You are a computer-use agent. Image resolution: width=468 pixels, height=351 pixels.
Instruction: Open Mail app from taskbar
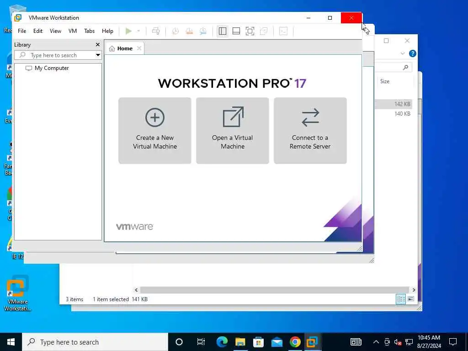(277, 342)
